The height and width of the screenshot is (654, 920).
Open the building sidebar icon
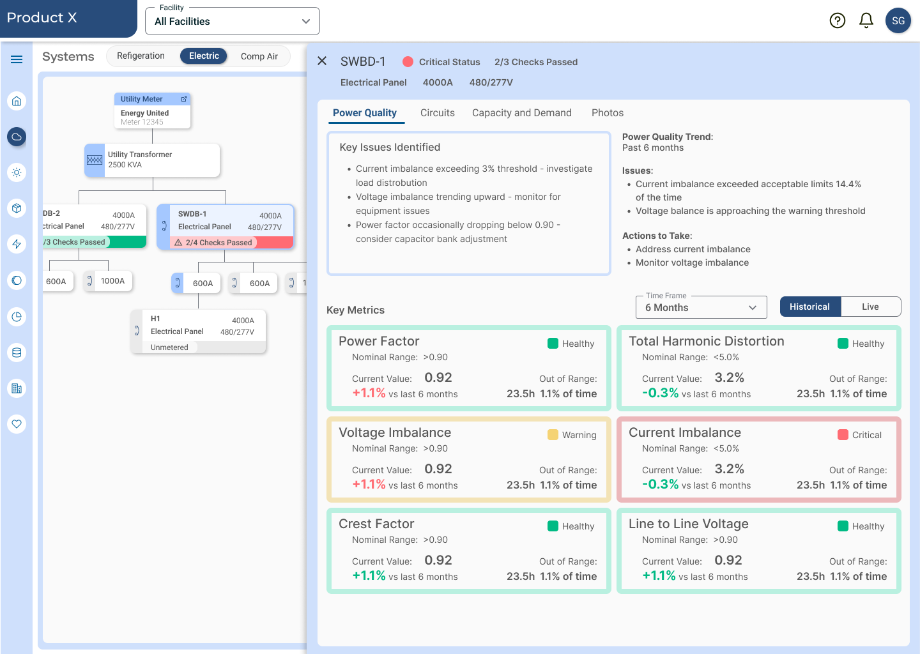[17, 388]
